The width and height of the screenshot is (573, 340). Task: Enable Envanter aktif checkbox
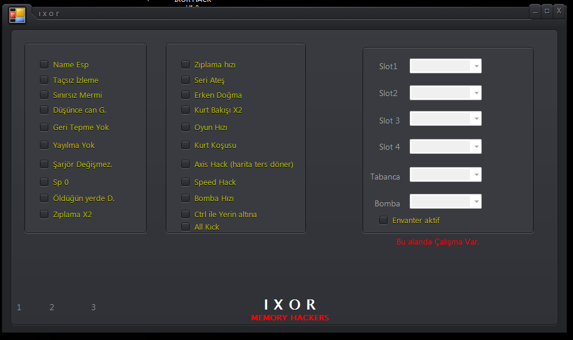pos(383,220)
